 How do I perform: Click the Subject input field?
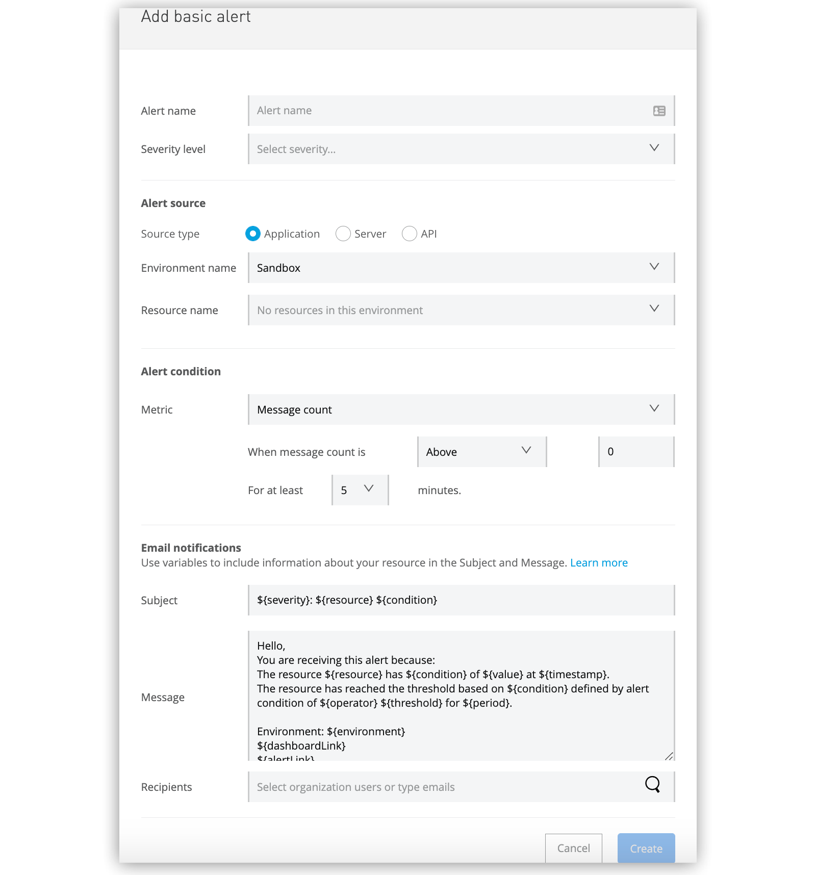point(462,600)
